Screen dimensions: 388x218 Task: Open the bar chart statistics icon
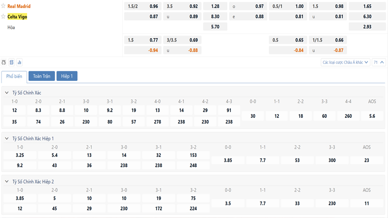(19, 62)
